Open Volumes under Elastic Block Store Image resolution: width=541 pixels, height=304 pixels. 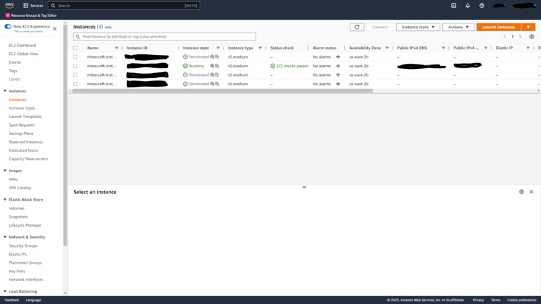[17, 209]
